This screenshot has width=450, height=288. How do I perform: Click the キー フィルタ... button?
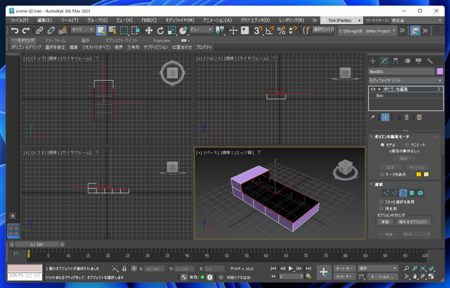click(x=381, y=277)
